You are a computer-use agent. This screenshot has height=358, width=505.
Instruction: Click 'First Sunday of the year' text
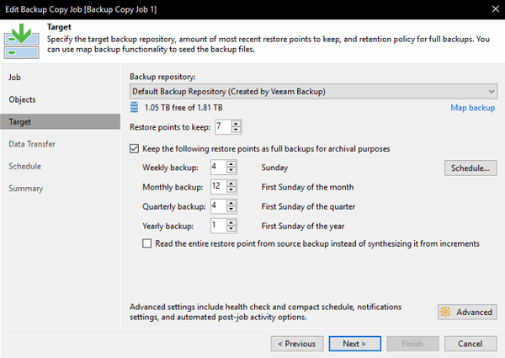pos(303,227)
